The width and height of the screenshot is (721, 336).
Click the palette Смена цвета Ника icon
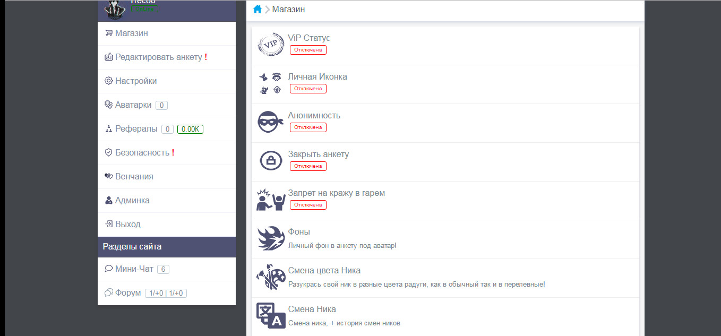(271, 277)
